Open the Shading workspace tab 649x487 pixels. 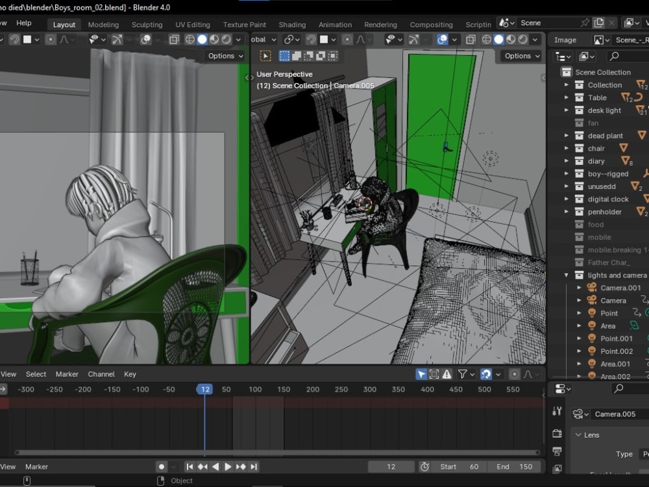click(x=292, y=25)
